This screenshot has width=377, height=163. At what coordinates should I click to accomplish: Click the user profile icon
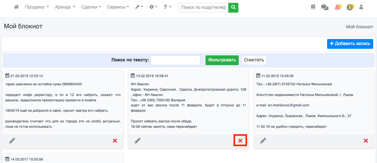[362, 7]
